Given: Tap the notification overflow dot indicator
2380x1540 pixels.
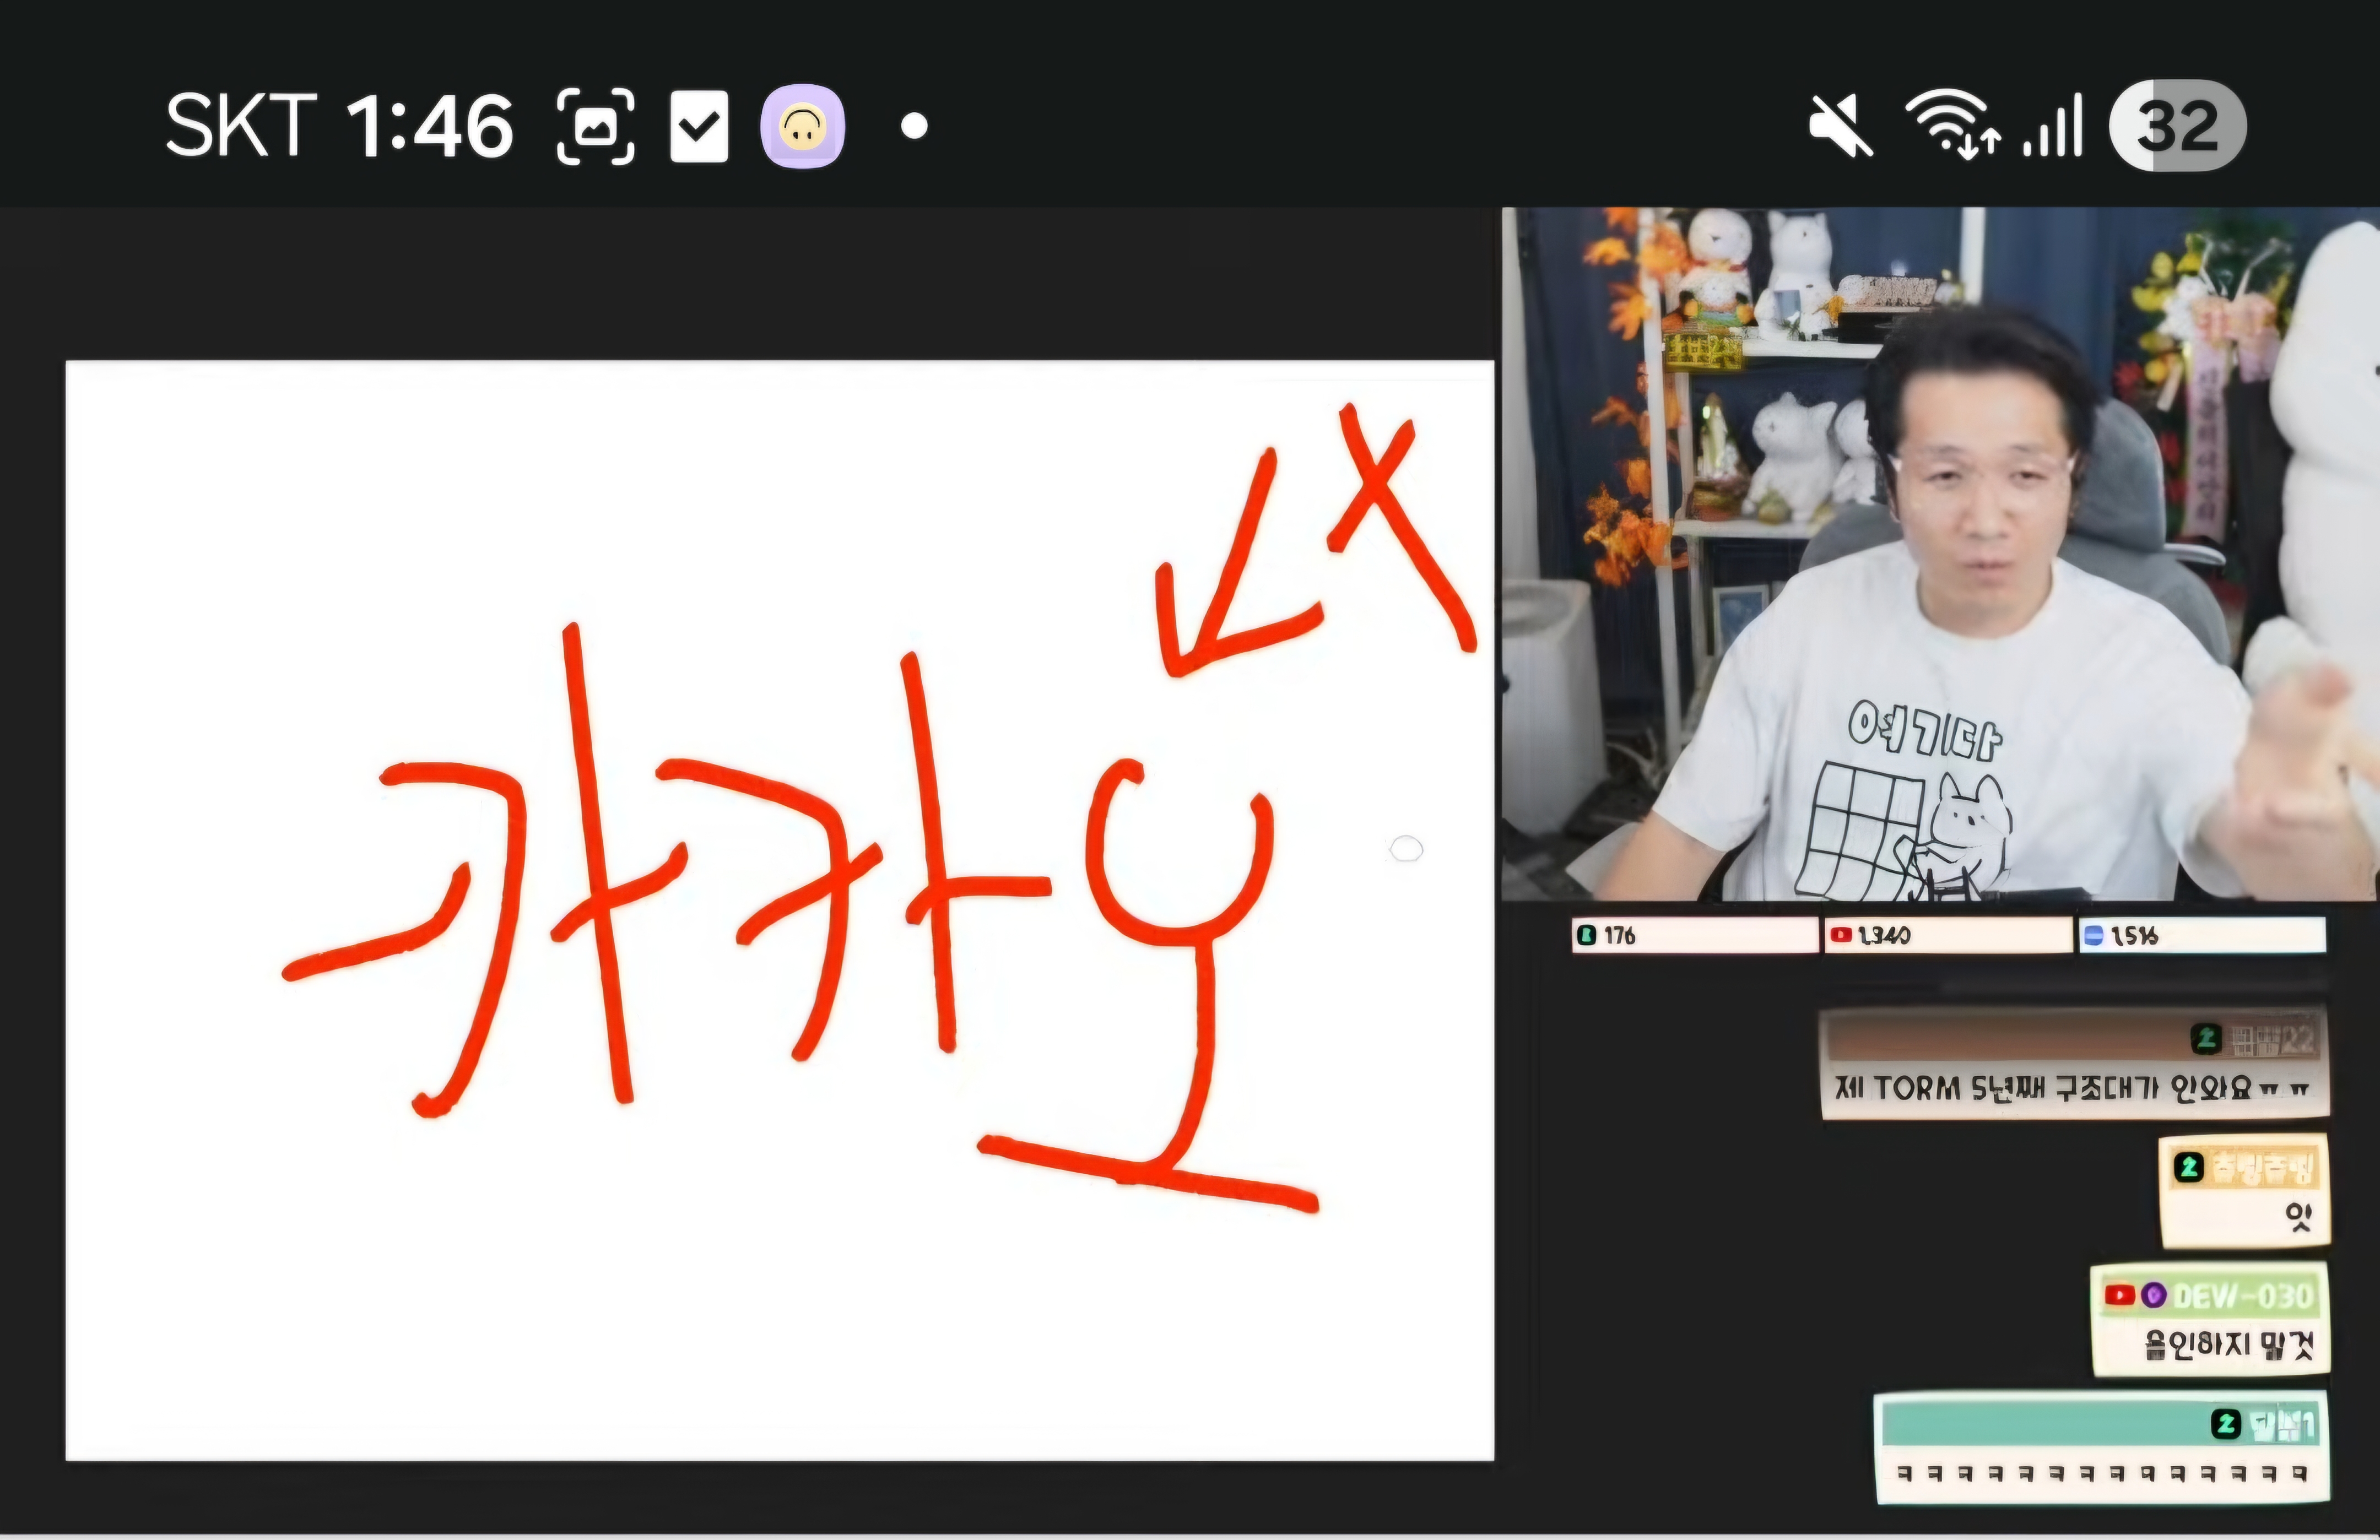Looking at the screenshot, I should 914,126.
